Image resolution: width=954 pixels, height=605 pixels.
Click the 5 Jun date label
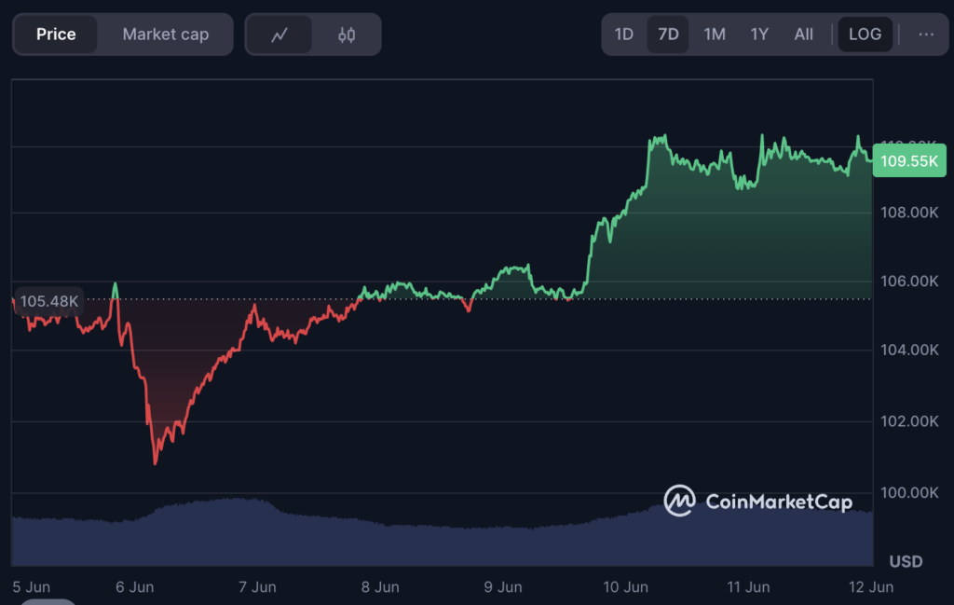tap(31, 586)
